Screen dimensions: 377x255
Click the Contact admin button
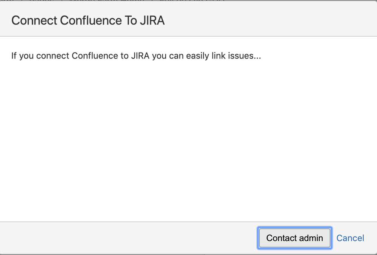click(x=294, y=238)
